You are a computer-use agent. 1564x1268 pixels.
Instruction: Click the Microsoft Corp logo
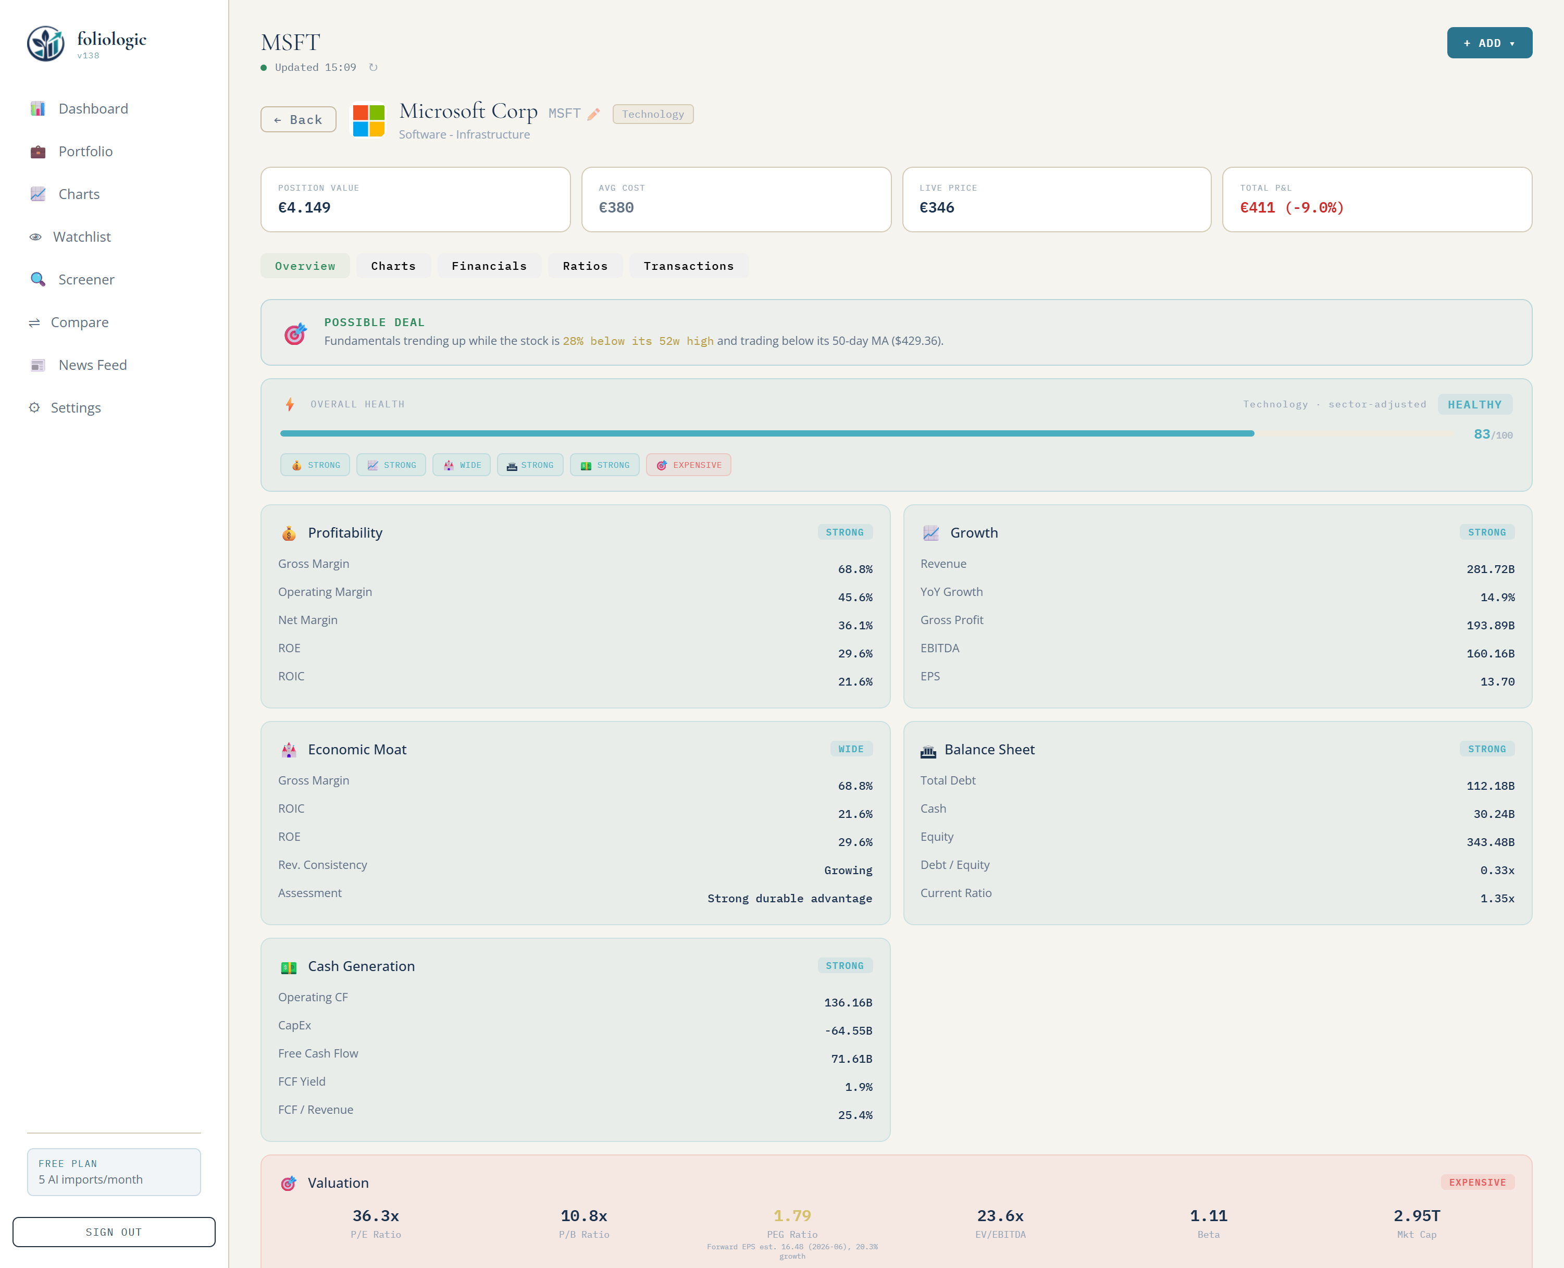[369, 120]
